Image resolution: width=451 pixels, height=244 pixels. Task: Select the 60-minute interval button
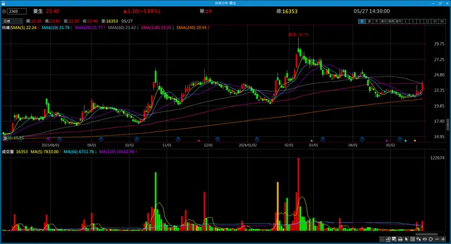442,21
